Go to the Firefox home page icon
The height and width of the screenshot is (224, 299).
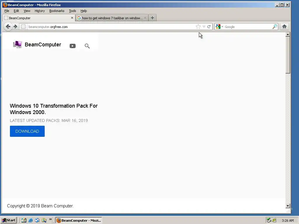tap(284, 27)
